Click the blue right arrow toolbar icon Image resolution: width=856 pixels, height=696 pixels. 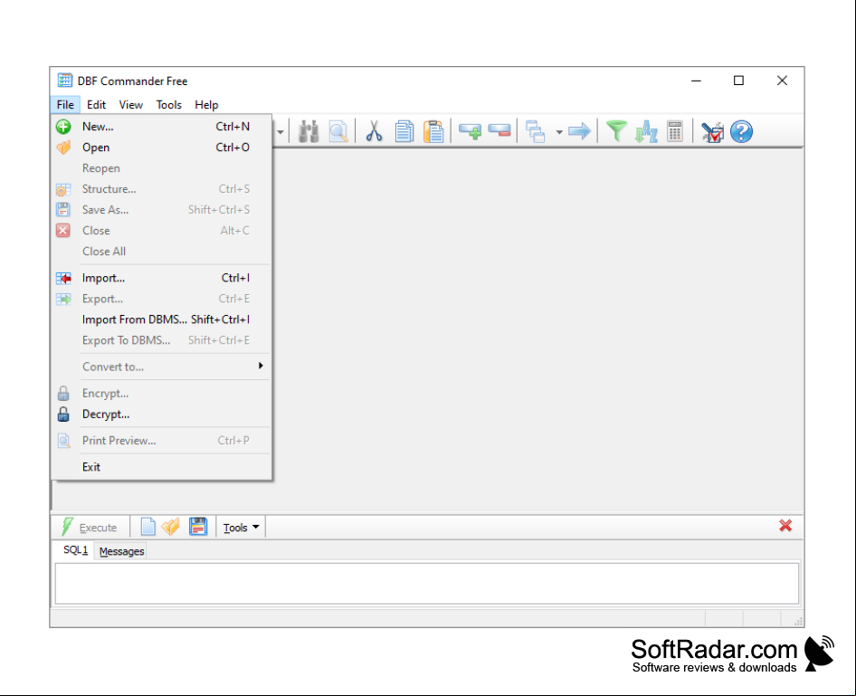pos(579,131)
